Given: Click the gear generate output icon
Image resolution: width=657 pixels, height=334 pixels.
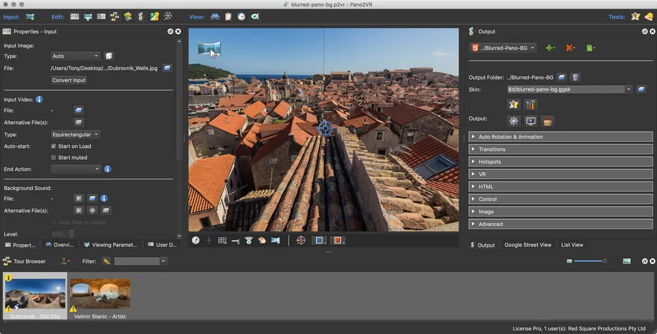Looking at the screenshot, I should pos(513,121).
